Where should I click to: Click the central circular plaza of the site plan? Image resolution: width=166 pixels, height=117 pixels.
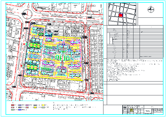tap(63, 55)
